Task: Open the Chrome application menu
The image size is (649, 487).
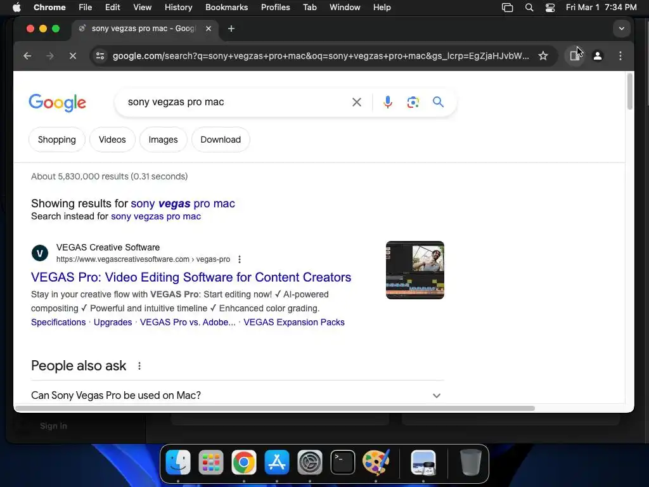Action: (49, 8)
